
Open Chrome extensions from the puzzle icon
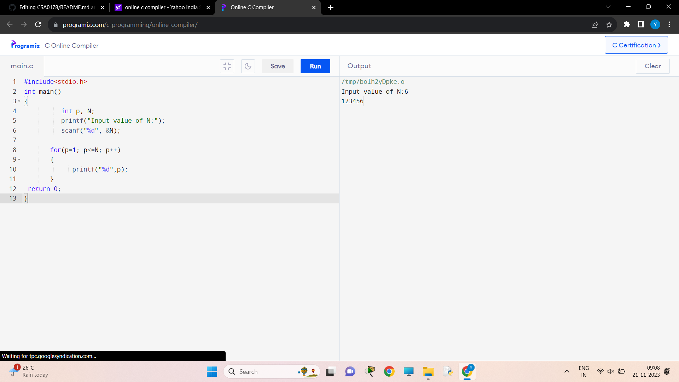point(627,24)
